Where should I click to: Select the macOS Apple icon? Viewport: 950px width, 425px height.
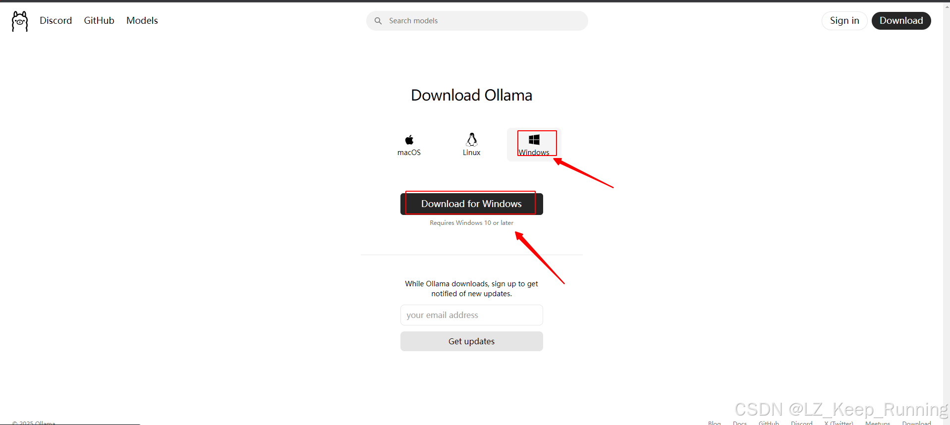pos(409,140)
